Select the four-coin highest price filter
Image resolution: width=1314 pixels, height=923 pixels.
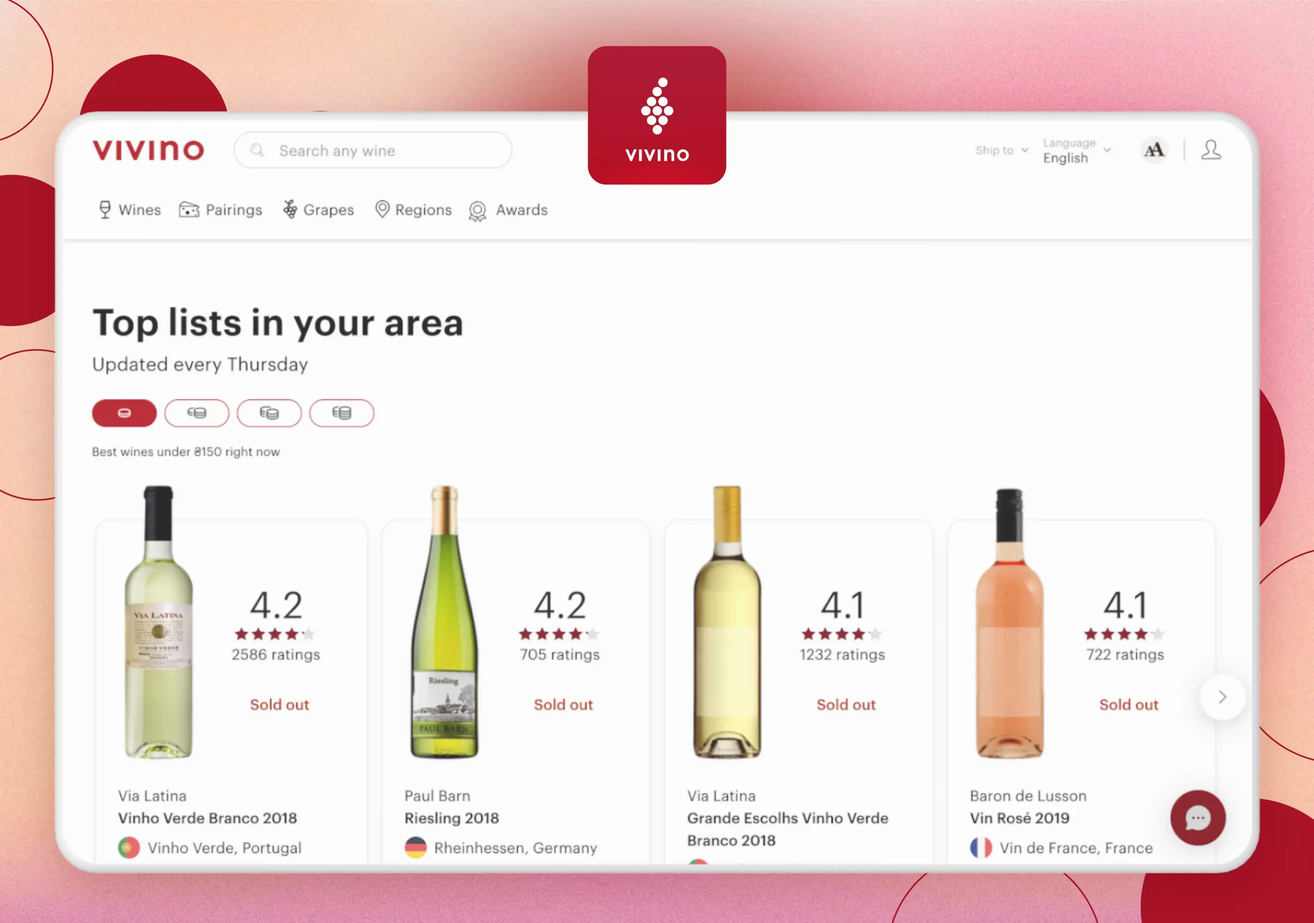[x=342, y=413]
